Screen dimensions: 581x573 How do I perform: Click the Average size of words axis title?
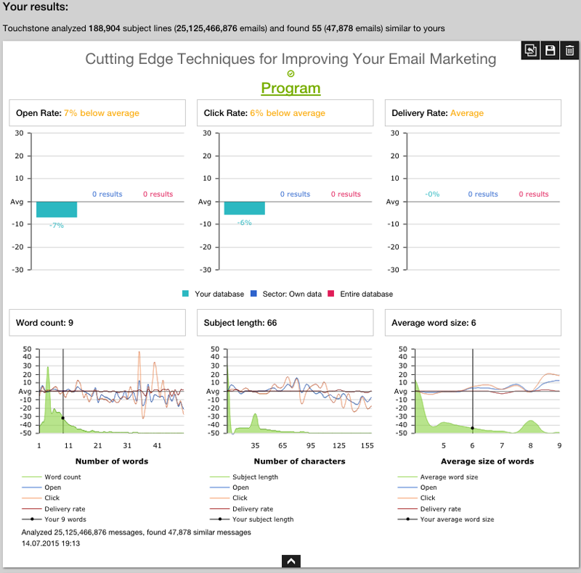click(x=487, y=461)
